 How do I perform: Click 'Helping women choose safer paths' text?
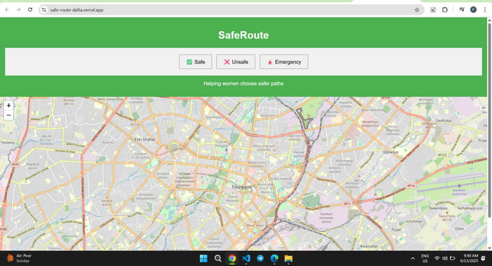pyautogui.click(x=244, y=84)
